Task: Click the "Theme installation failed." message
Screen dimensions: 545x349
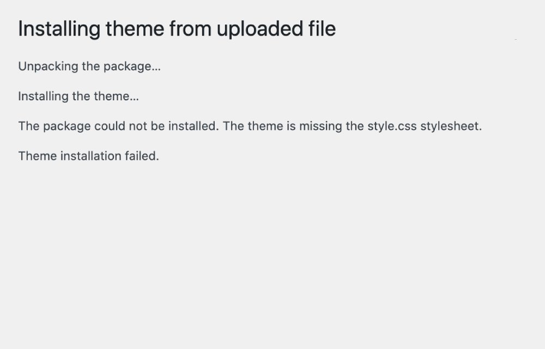Action: (88, 156)
